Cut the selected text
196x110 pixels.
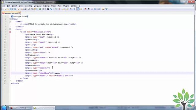[29, 9]
